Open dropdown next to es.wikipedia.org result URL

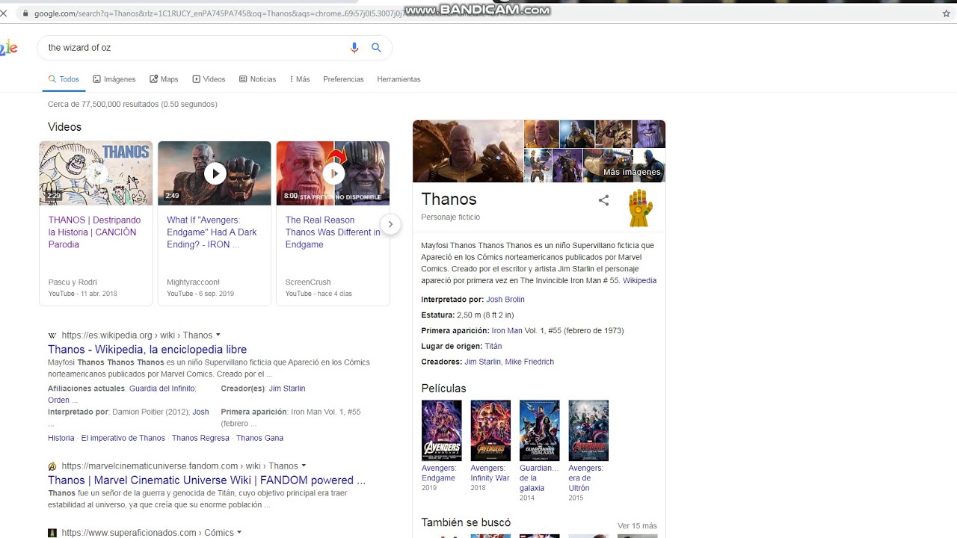click(218, 336)
